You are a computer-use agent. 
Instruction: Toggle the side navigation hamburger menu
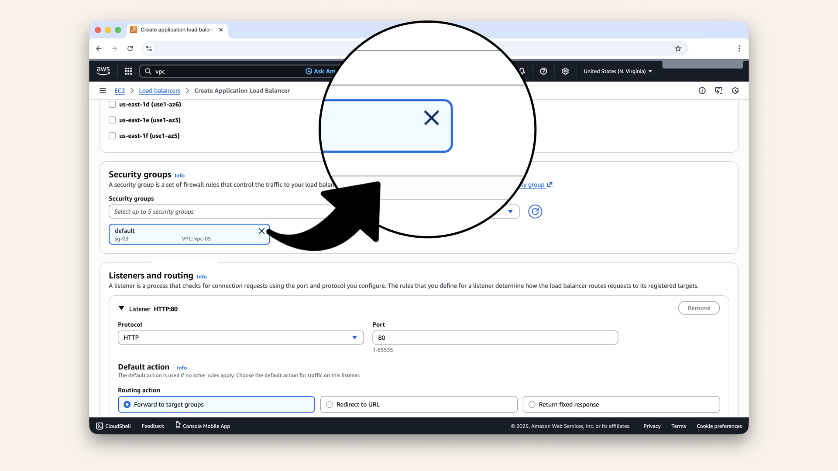click(x=103, y=91)
